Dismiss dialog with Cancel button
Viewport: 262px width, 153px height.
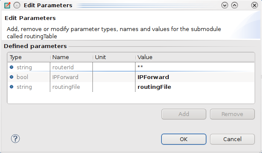pyautogui.click(x=232, y=139)
